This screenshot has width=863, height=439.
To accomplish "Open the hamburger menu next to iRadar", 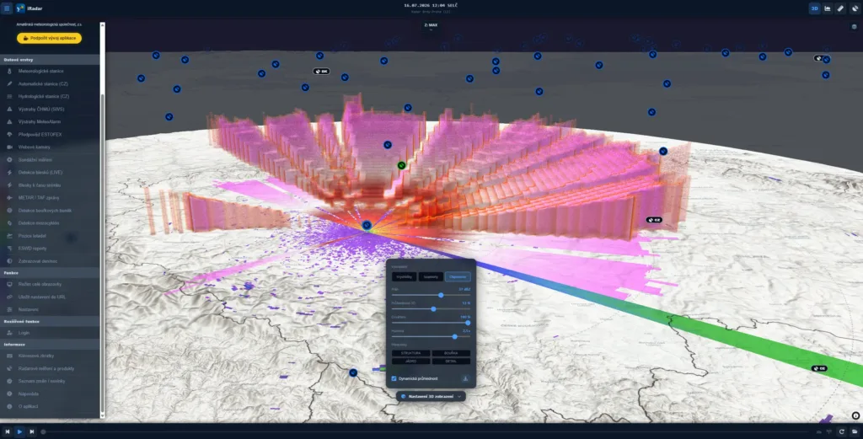I will [x=7, y=8].
